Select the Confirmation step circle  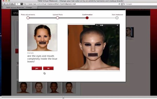point(87,18)
